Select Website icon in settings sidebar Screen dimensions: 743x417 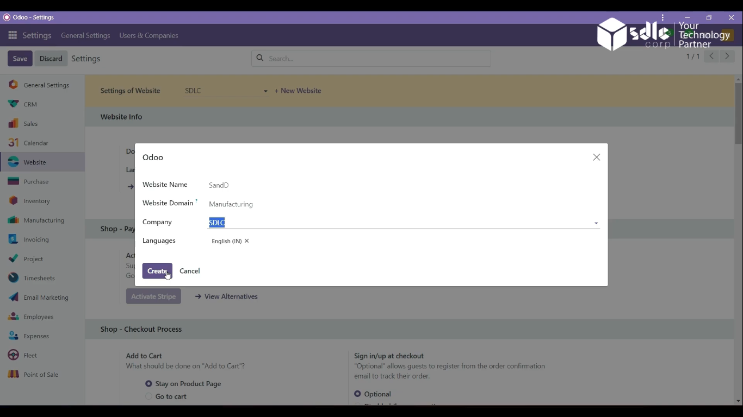click(x=13, y=162)
